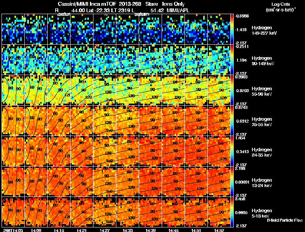Click the 'Hydrogen 149-227 keV' row label

(x=264, y=30)
